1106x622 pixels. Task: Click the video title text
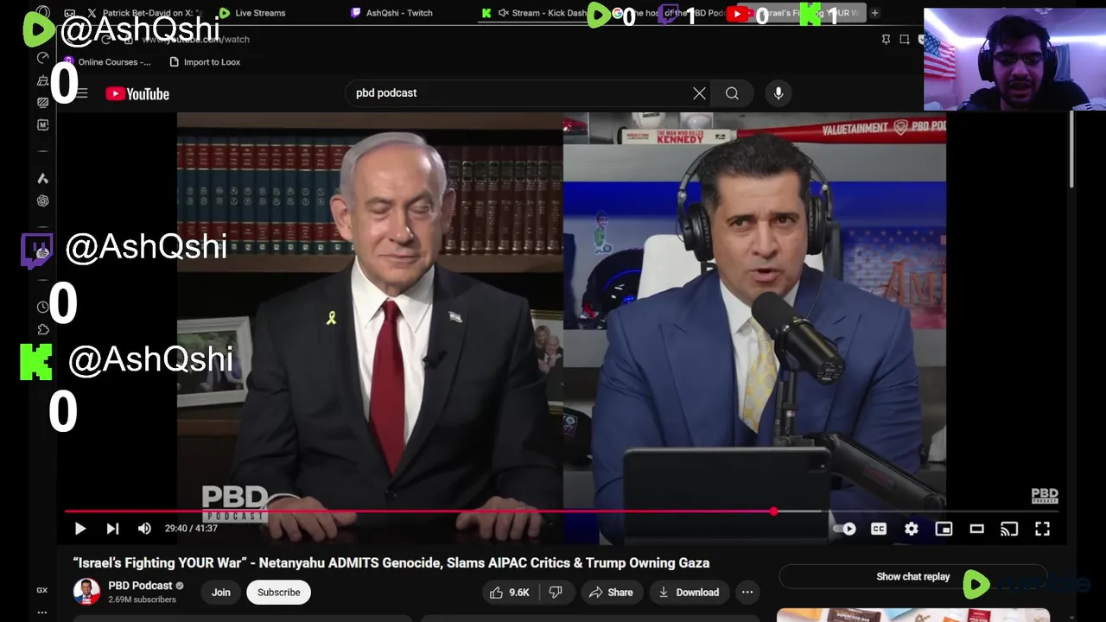click(391, 563)
